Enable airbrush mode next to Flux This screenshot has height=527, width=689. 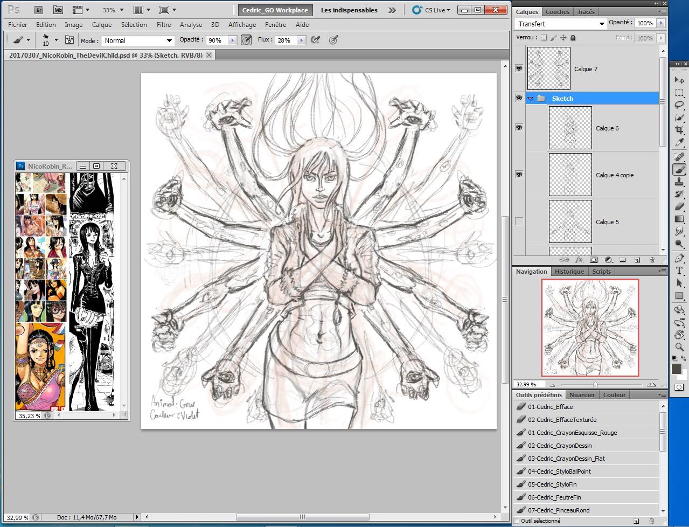pos(316,40)
